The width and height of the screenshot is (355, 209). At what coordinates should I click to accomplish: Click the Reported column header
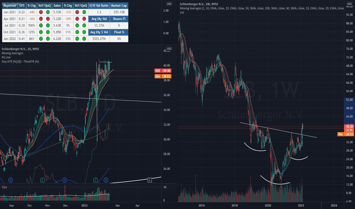point(10,5)
